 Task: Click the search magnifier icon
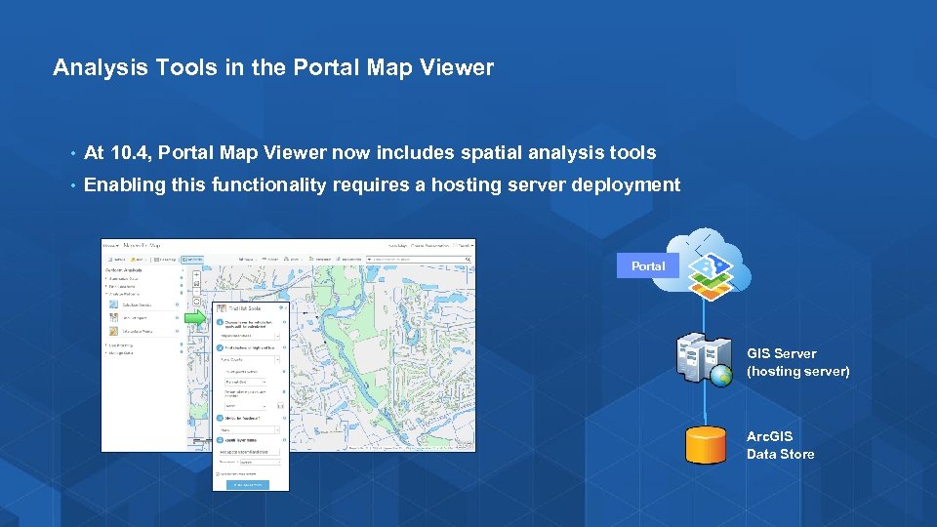point(468,260)
